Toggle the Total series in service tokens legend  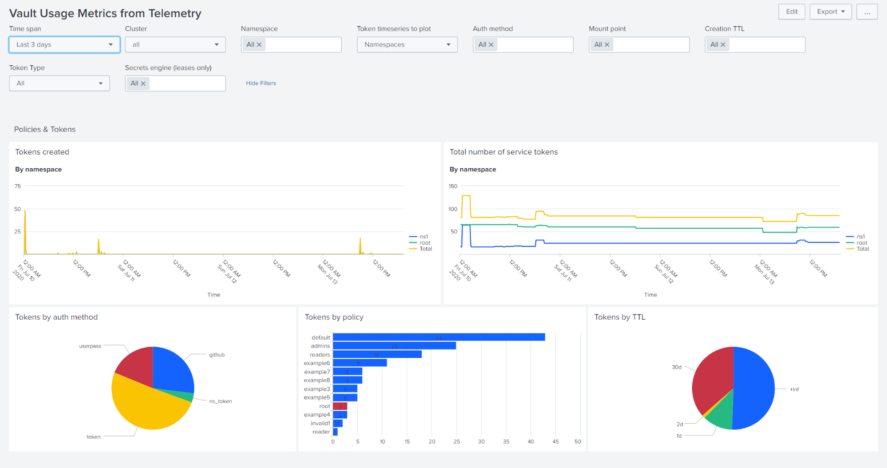pyautogui.click(x=863, y=249)
